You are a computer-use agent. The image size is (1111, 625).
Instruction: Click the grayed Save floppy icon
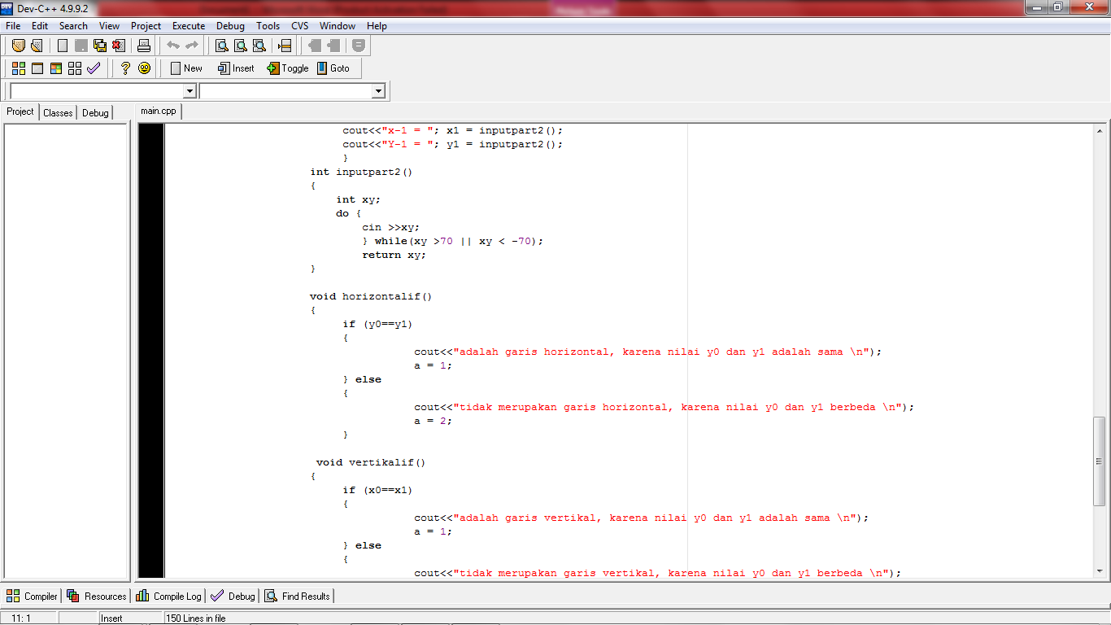(81, 46)
